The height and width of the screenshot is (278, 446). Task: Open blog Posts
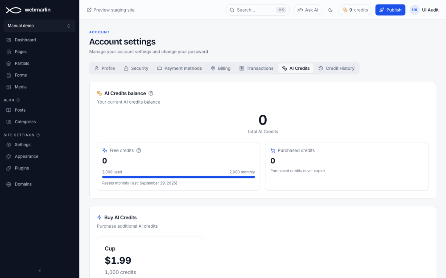(x=39, y=110)
